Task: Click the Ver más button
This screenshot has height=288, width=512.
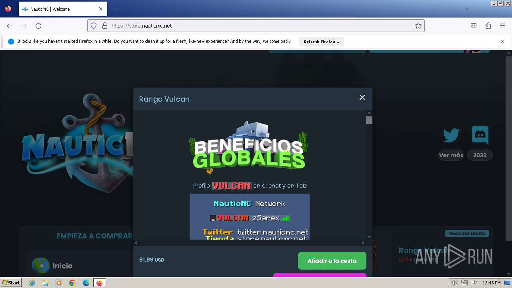Action: (451, 155)
